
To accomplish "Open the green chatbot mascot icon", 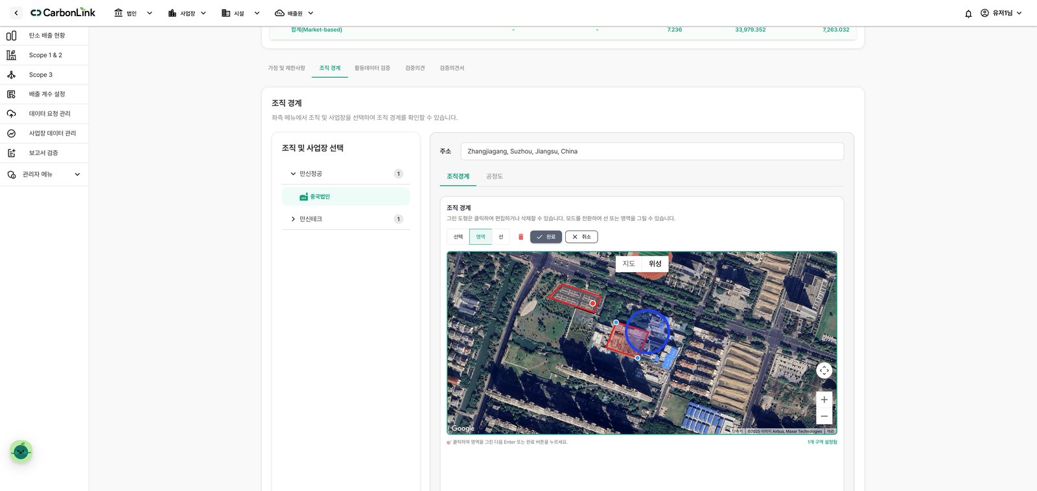I will point(21,451).
